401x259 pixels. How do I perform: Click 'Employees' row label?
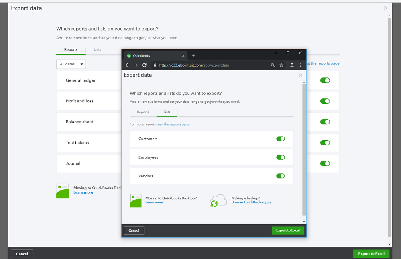(148, 157)
